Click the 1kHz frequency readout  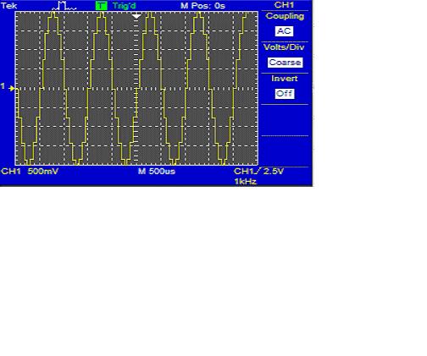[x=246, y=182]
